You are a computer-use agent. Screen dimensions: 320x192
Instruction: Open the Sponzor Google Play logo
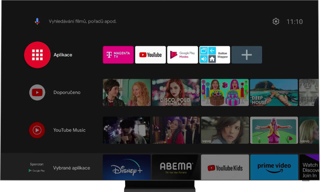(37, 171)
